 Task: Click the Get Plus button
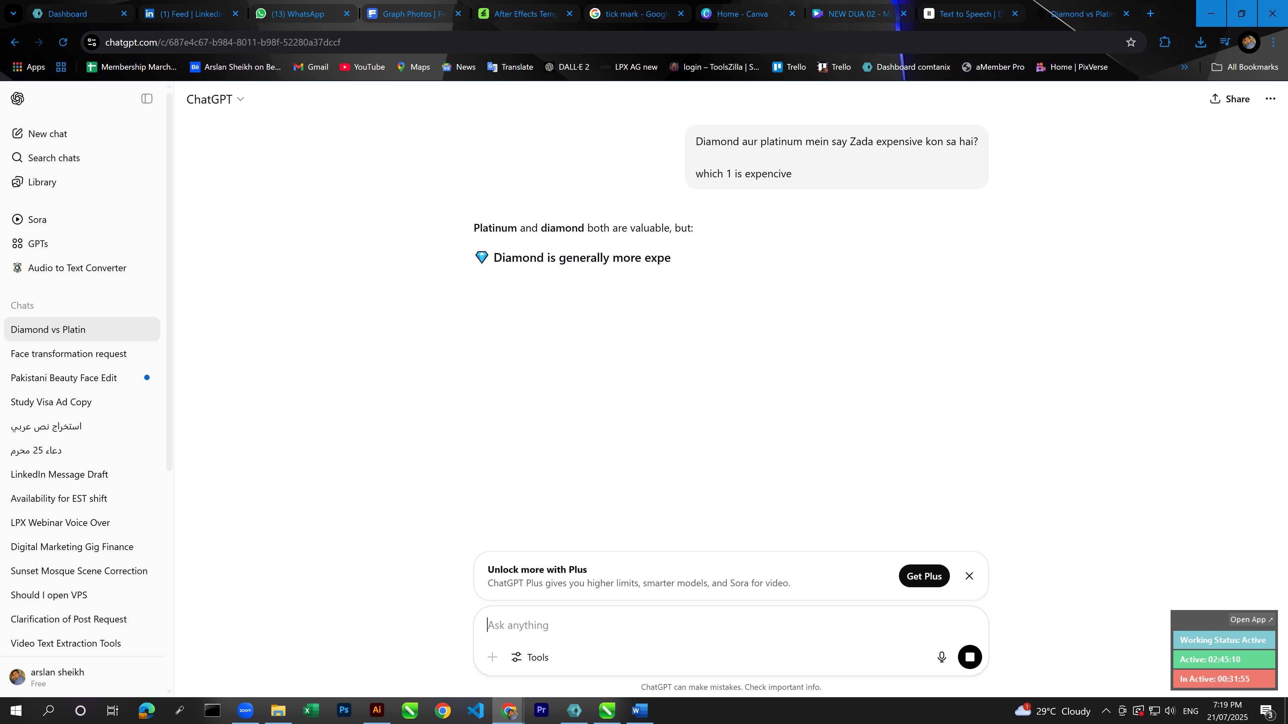click(924, 576)
